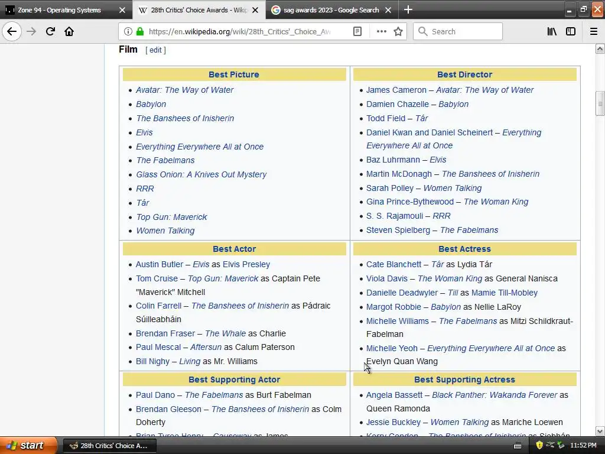
Task: Open the Best Director heading link
Action: pyautogui.click(x=464, y=74)
